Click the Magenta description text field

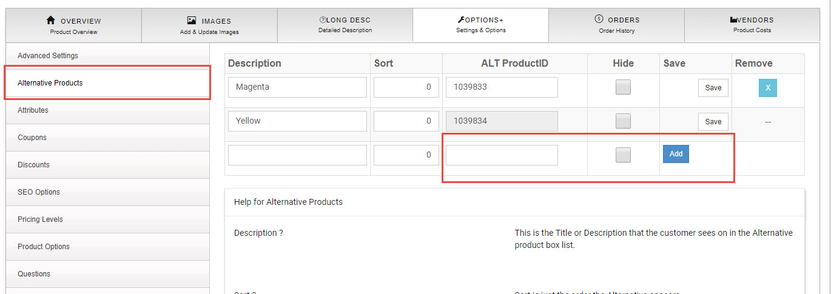(x=297, y=87)
